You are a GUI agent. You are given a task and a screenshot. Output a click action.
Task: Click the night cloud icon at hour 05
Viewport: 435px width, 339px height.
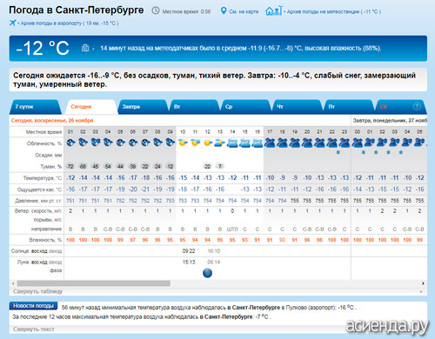(x=120, y=143)
